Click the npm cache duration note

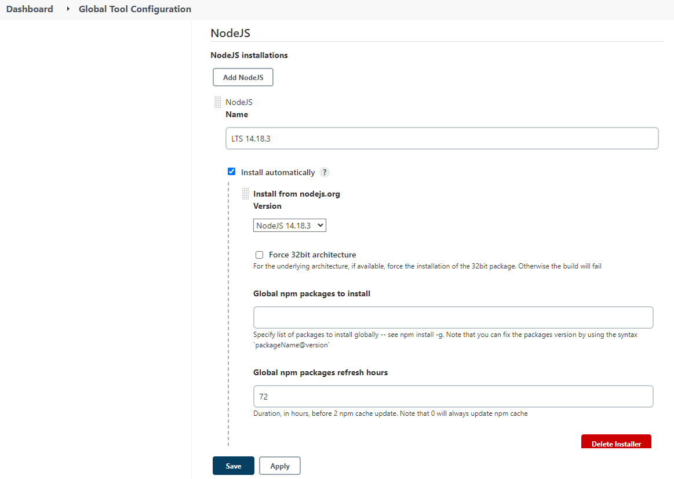click(390, 413)
